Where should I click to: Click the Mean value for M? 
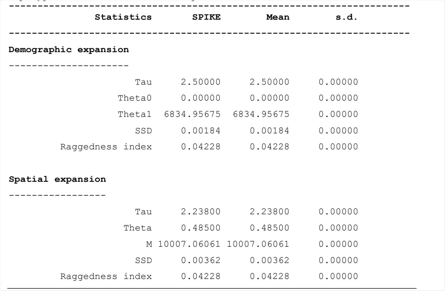click(258, 244)
